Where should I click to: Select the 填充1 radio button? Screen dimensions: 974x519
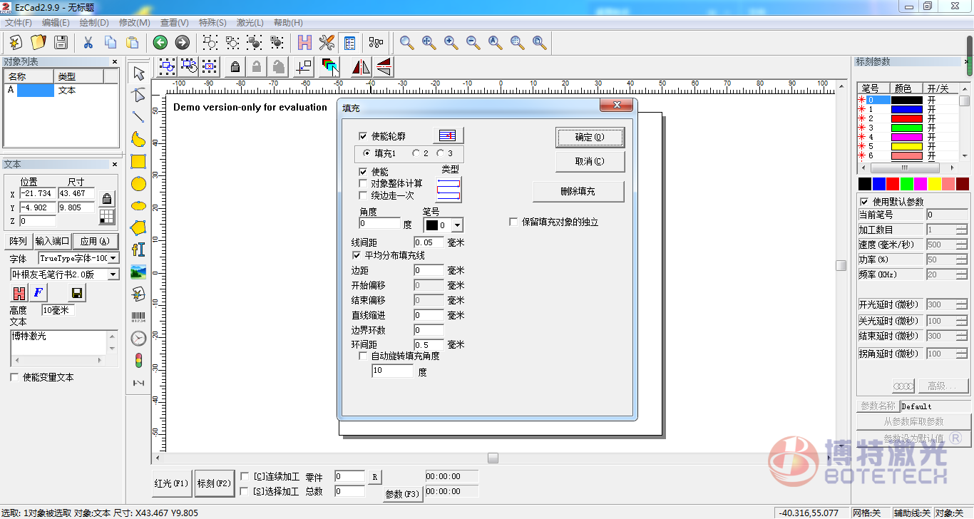[366, 153]
